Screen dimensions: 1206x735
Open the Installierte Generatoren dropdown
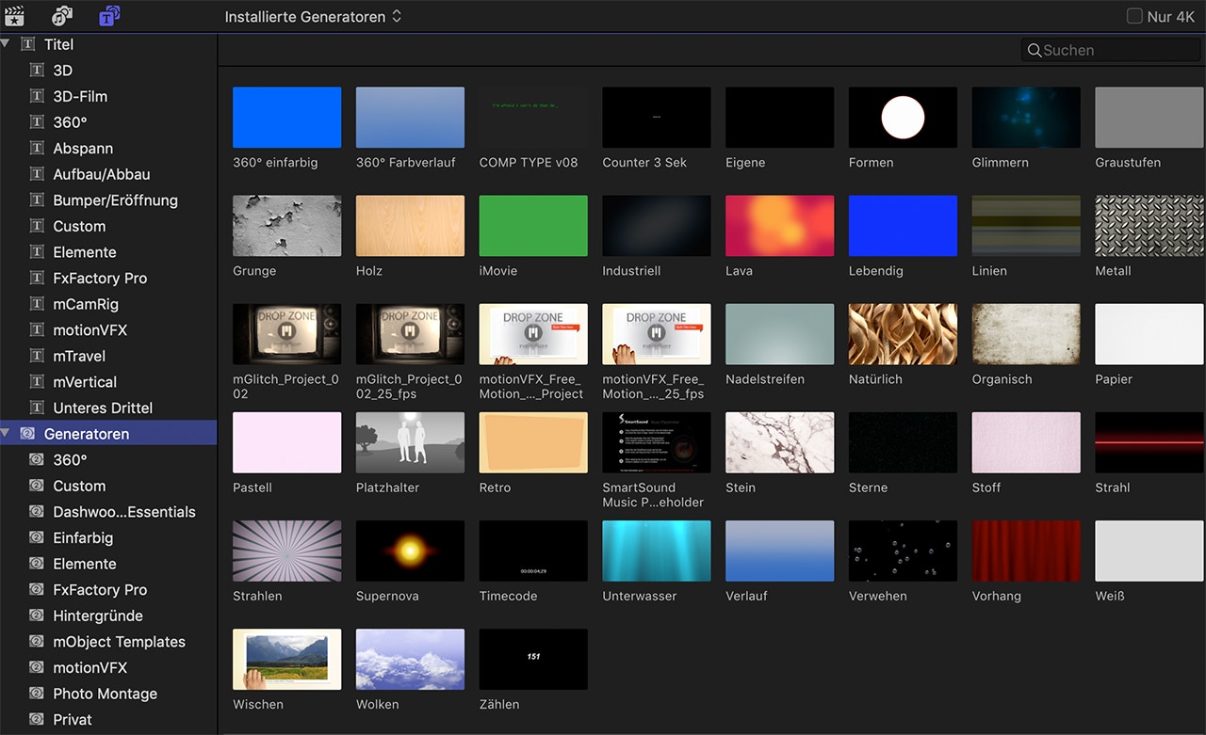point(313,17)
